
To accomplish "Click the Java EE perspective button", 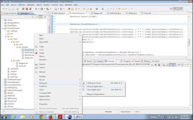I will tap(178, 9).
